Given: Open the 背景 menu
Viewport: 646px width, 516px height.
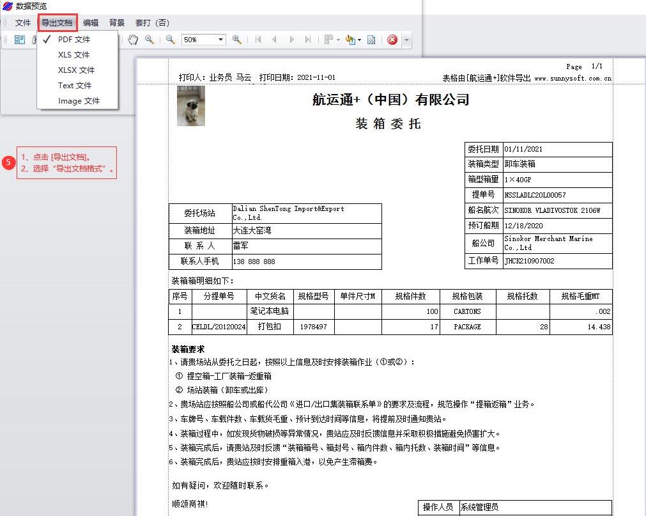Looking at the screenshot, I should pos(117,23).
